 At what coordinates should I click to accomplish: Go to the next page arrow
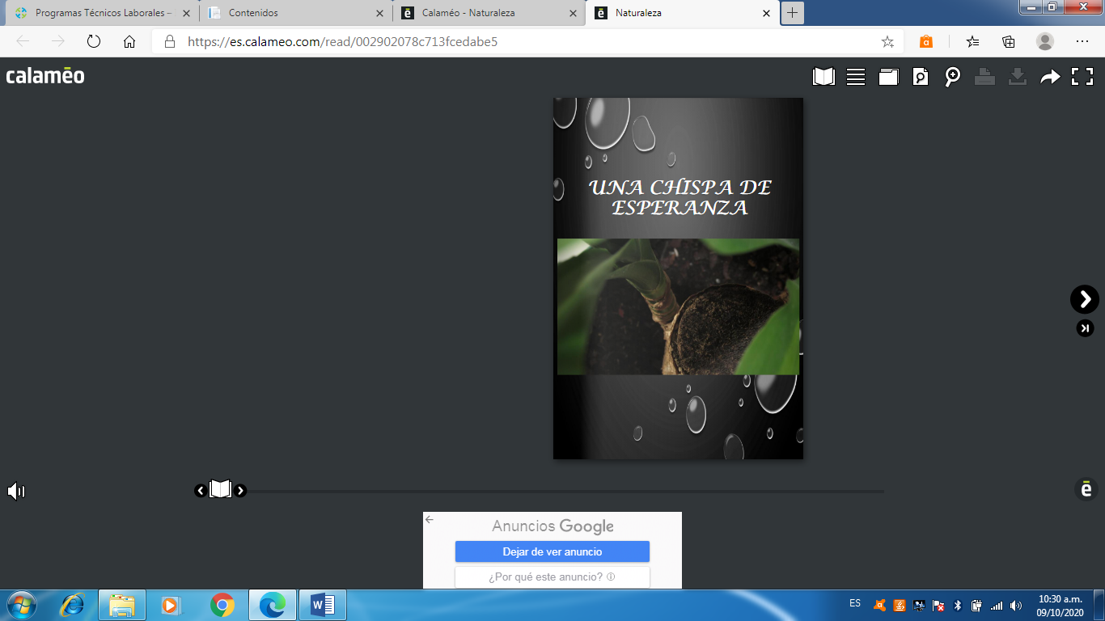tap(1085, 299)
